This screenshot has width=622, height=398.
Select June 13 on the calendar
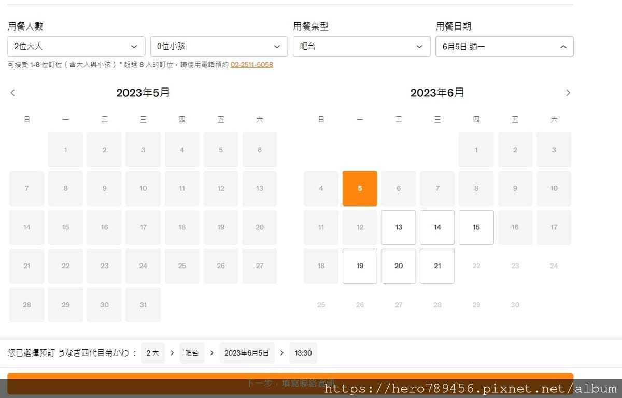[x=399, y=227]
